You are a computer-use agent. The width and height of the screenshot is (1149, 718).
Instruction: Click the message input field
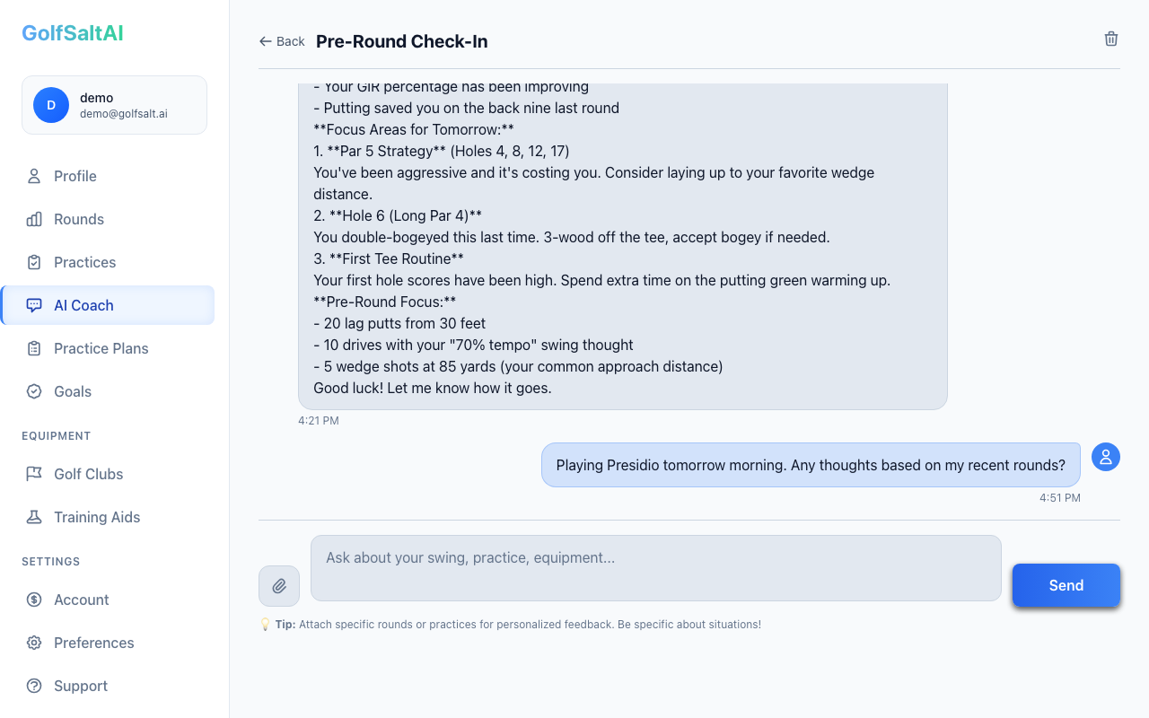tap(655, 567)
